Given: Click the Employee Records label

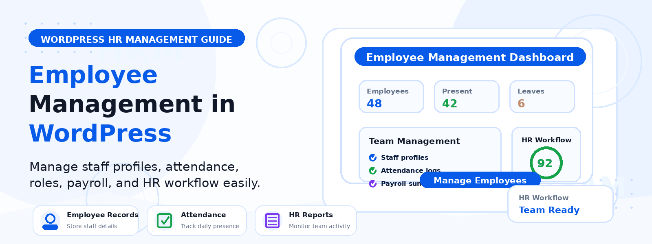Looking at the screenshot, I should (x=103, y=215).
